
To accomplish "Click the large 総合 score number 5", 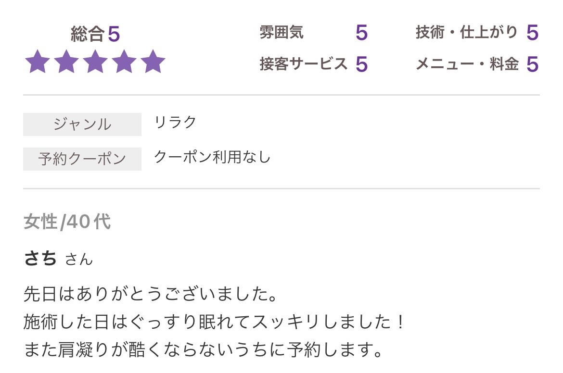I will click(114, 34).
